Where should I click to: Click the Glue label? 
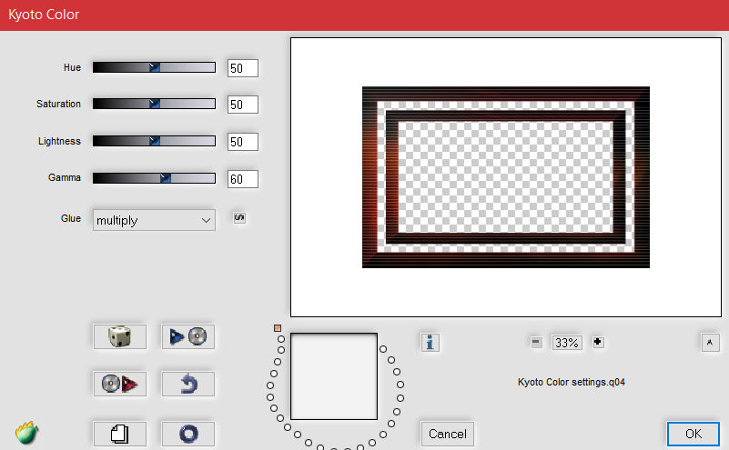tap(71, 218)
